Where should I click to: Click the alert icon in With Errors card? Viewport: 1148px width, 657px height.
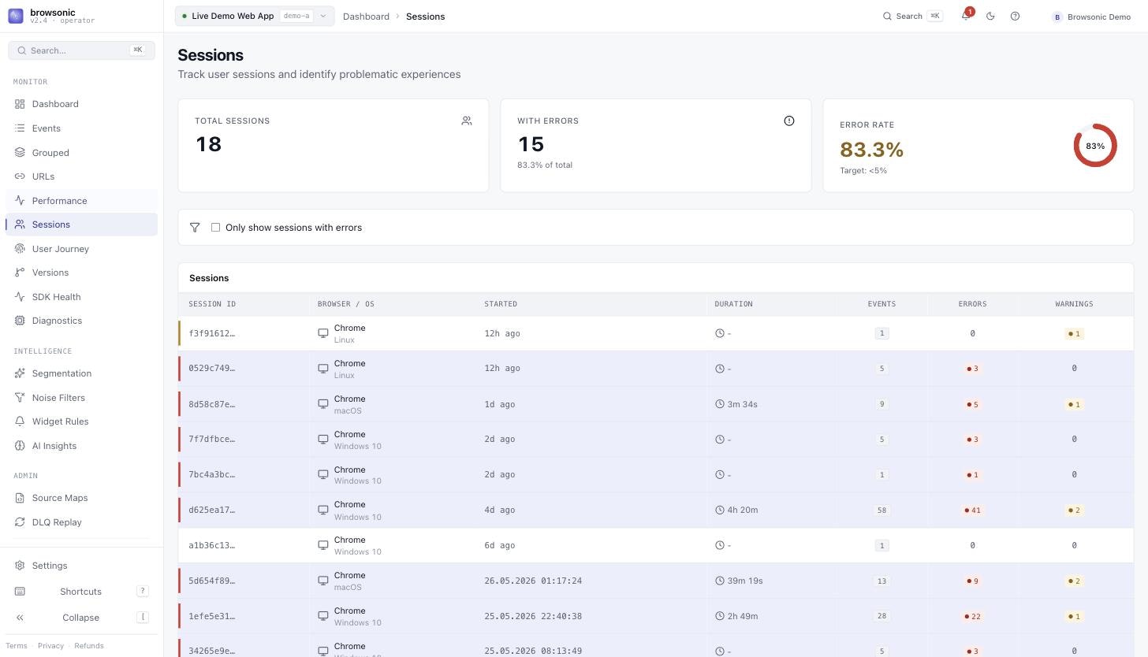(789, 121)
